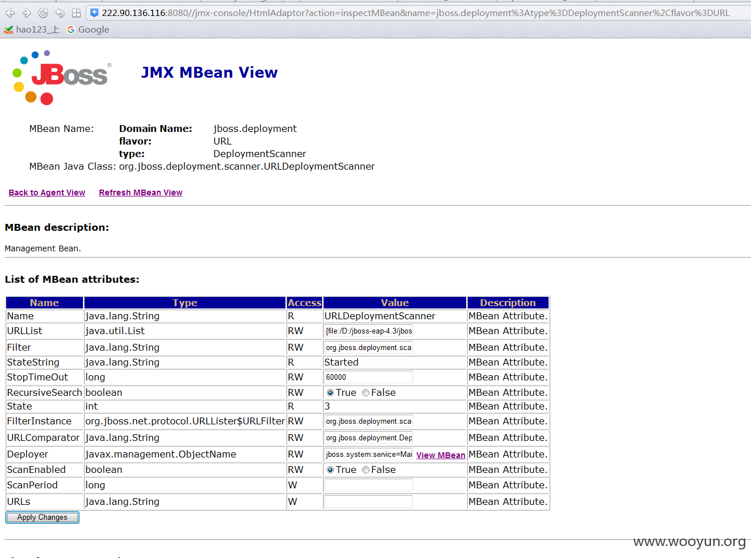Screen dimensions: 751x558
Task: Click the URLList attribute name cell
Action: point(45,331)
